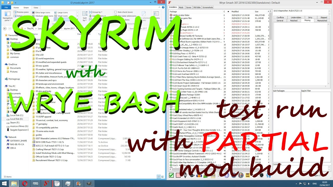333x187 pixels.
Task: Click the pink square icon in Wrye status bar
Action: 178,175
